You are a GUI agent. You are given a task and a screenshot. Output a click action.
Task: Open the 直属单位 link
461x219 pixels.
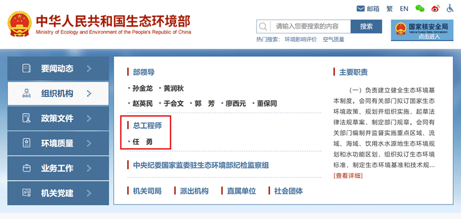(241, 191)
